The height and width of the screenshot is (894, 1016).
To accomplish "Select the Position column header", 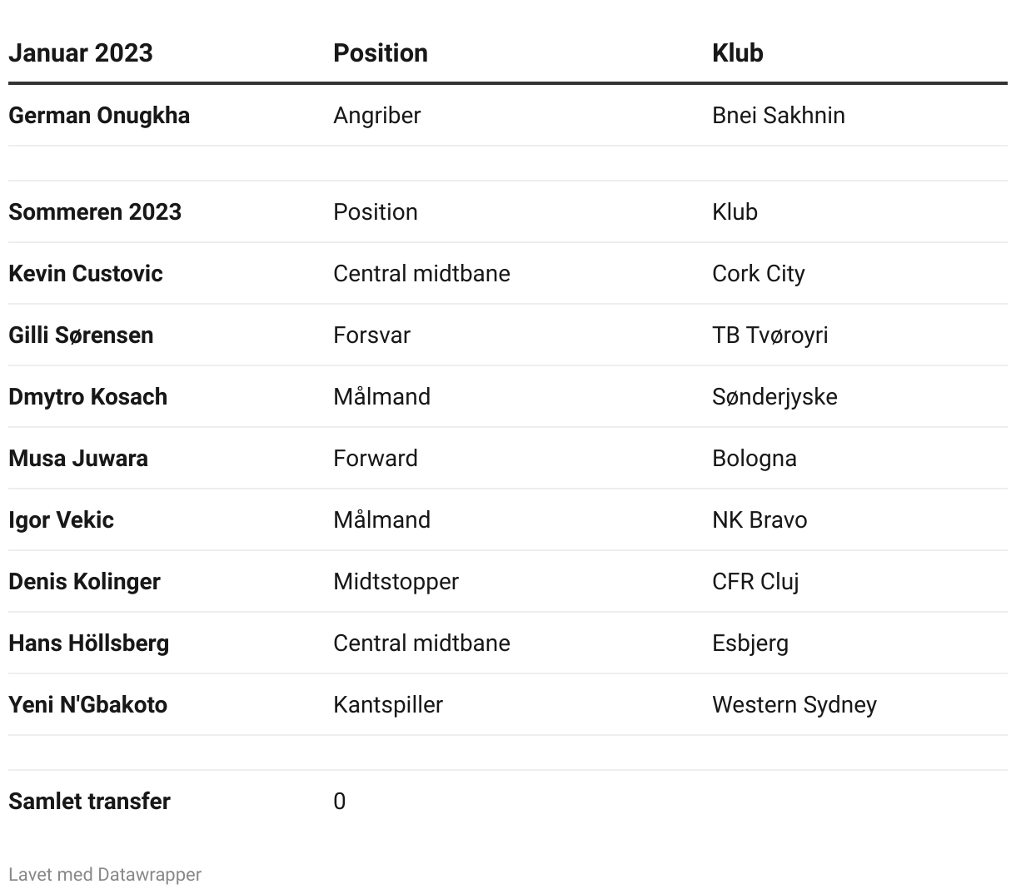I will point(381,52).
